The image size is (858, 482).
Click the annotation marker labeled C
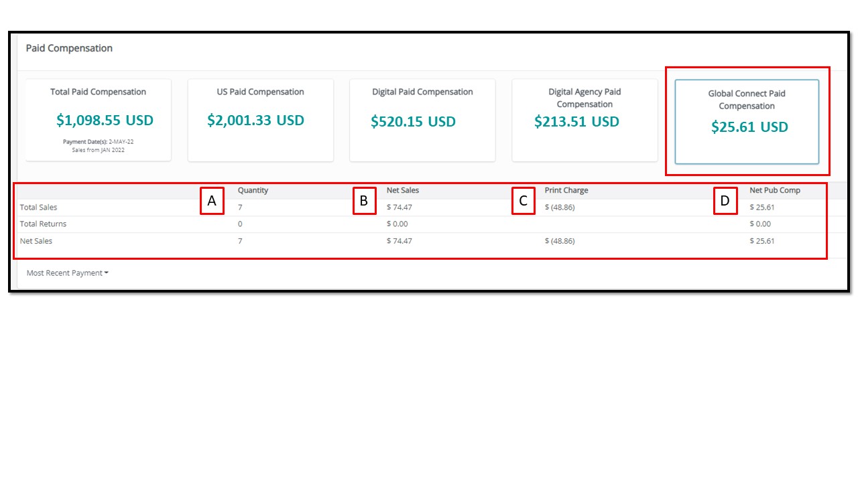tap(524, 201)
